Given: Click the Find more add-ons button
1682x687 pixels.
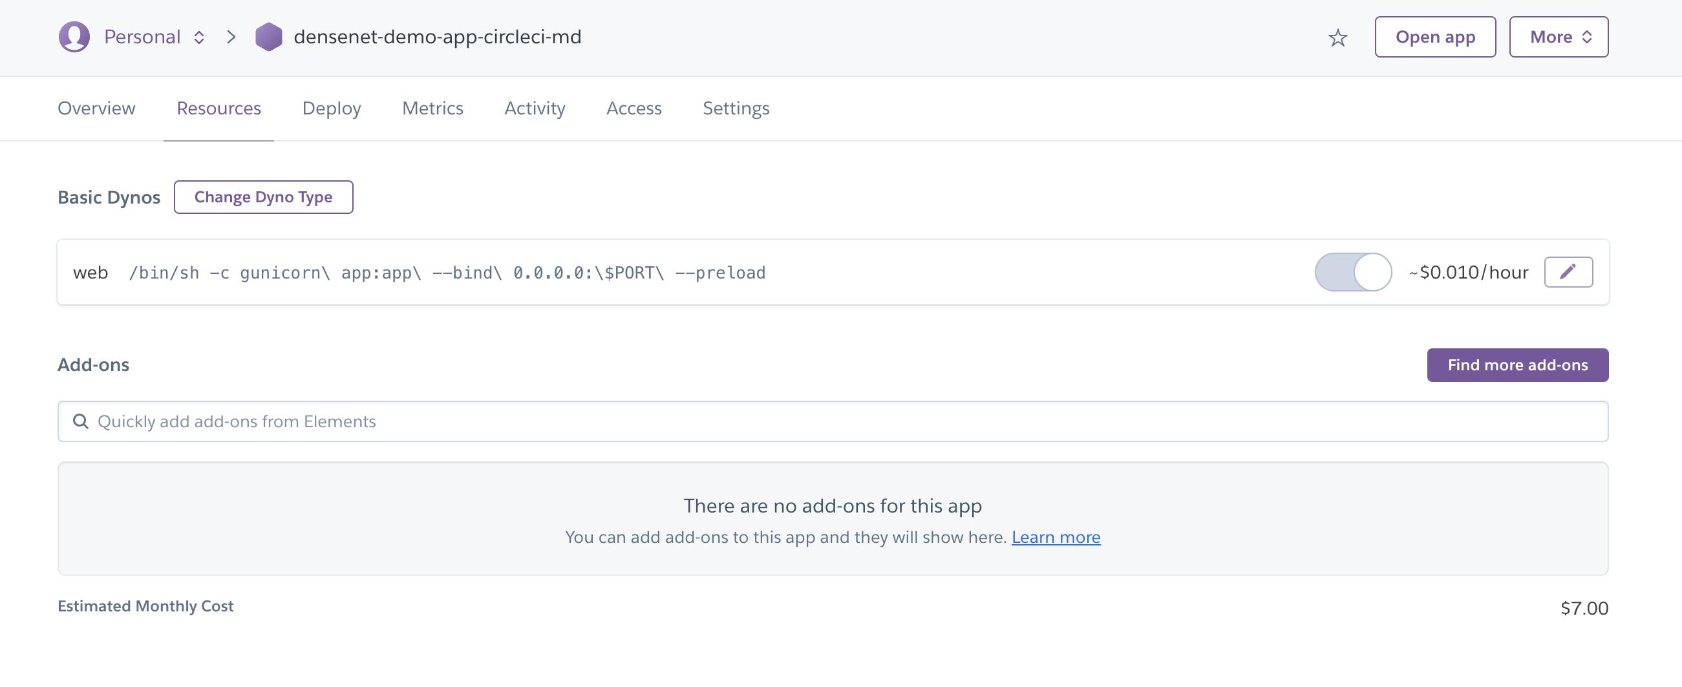Looking at the screenshot, I should point(1517,365).
